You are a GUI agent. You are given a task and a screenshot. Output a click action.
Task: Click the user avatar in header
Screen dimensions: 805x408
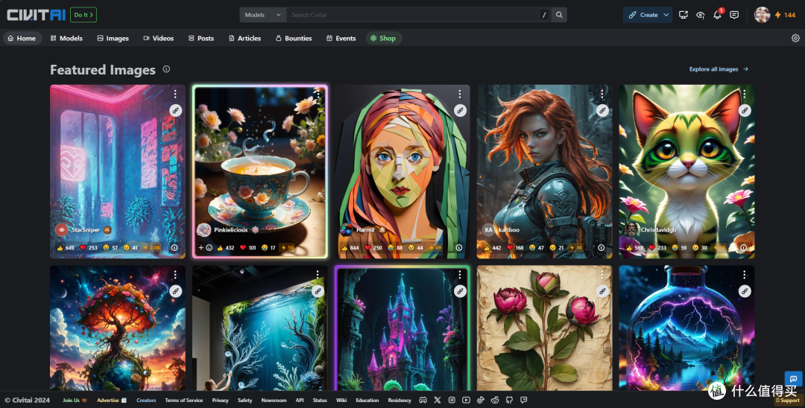[x=762, y=15]
